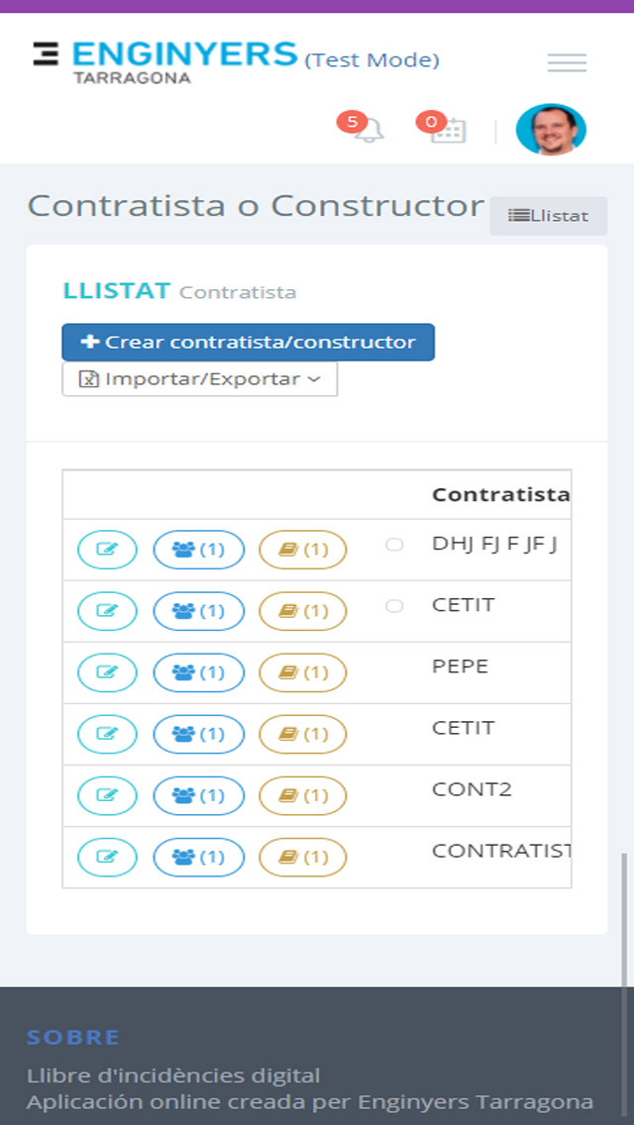The width and height of the screenshot is (634, 1125).
Task: Click the edit icon for DHJ FJ F JF J
Action: [107, 550]
